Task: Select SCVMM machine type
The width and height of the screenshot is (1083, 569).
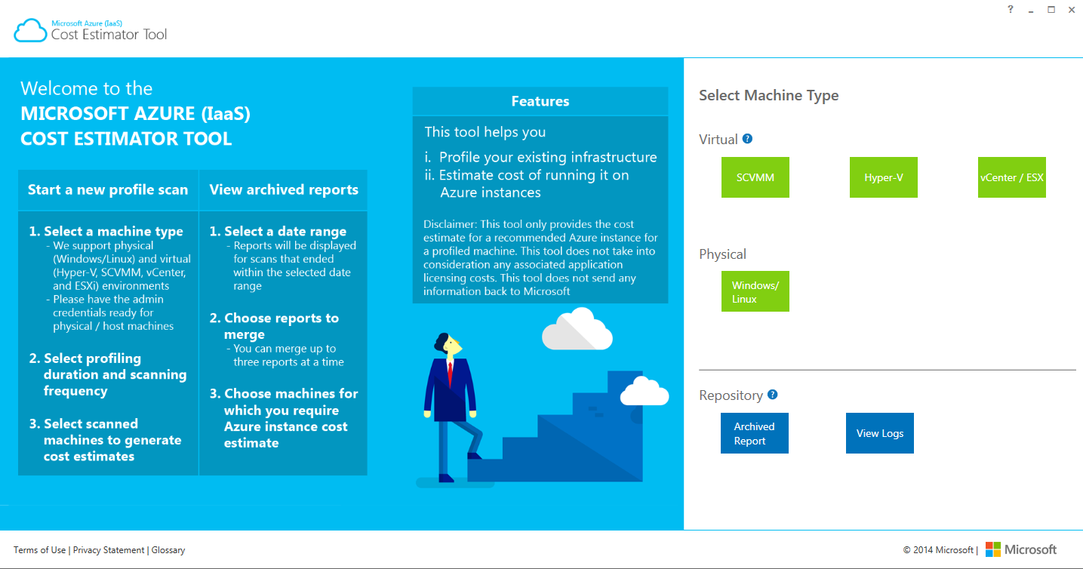Action: tap(755, 177)
